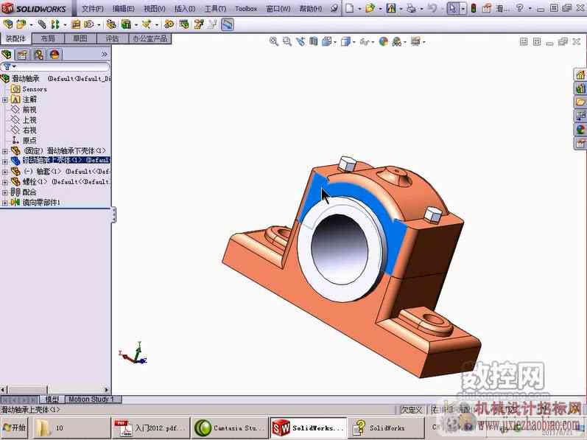Expand the 注解 annotations tree node
Image resolution: width=587 pixels, height=440 pixels.
pyautogui.click(x=5, y=99)
